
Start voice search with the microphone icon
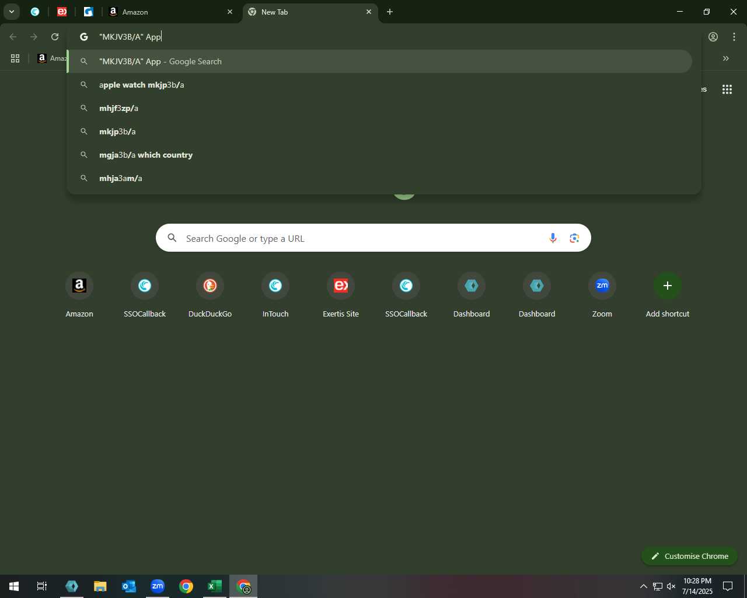[x=553, y=238]
